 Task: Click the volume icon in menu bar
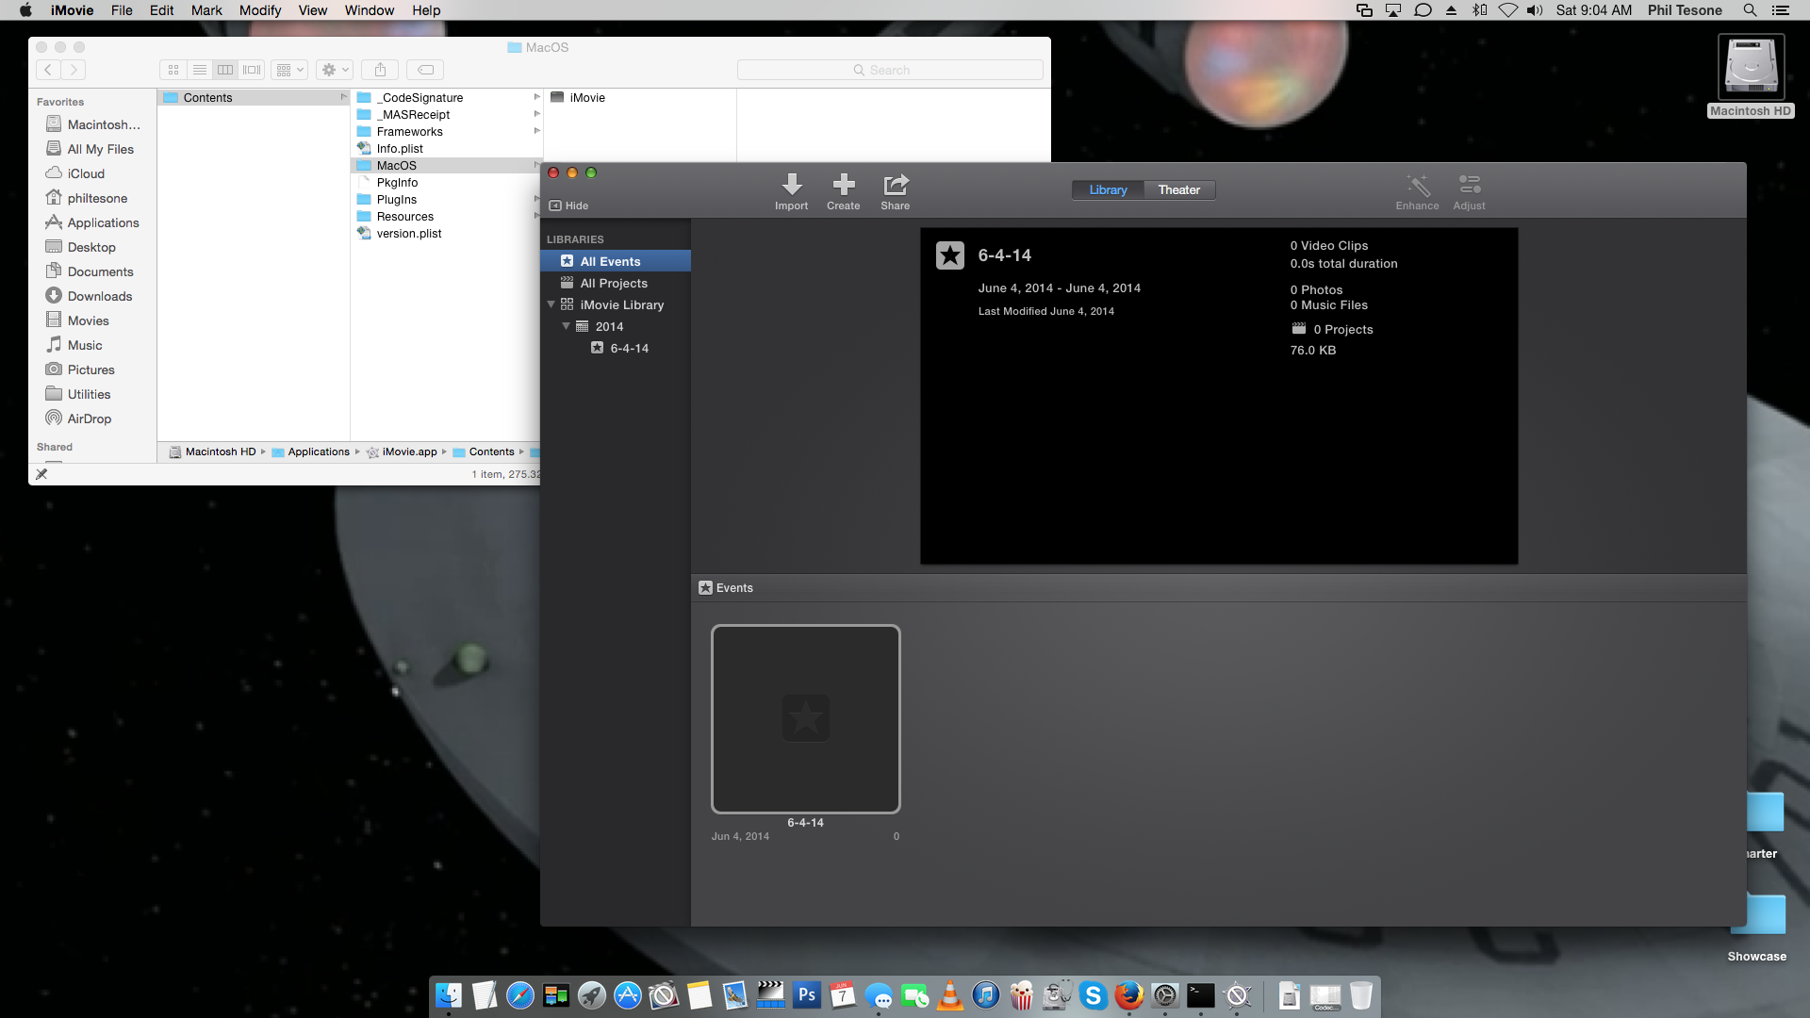(x=1535, y=10)
